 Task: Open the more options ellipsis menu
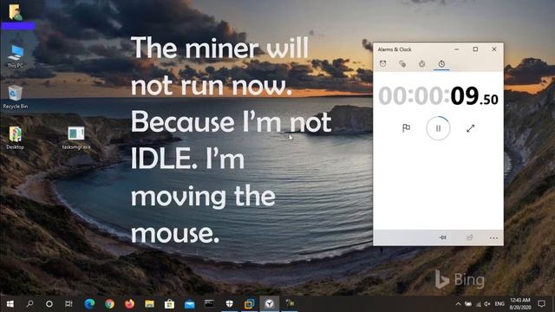point(493,238)
